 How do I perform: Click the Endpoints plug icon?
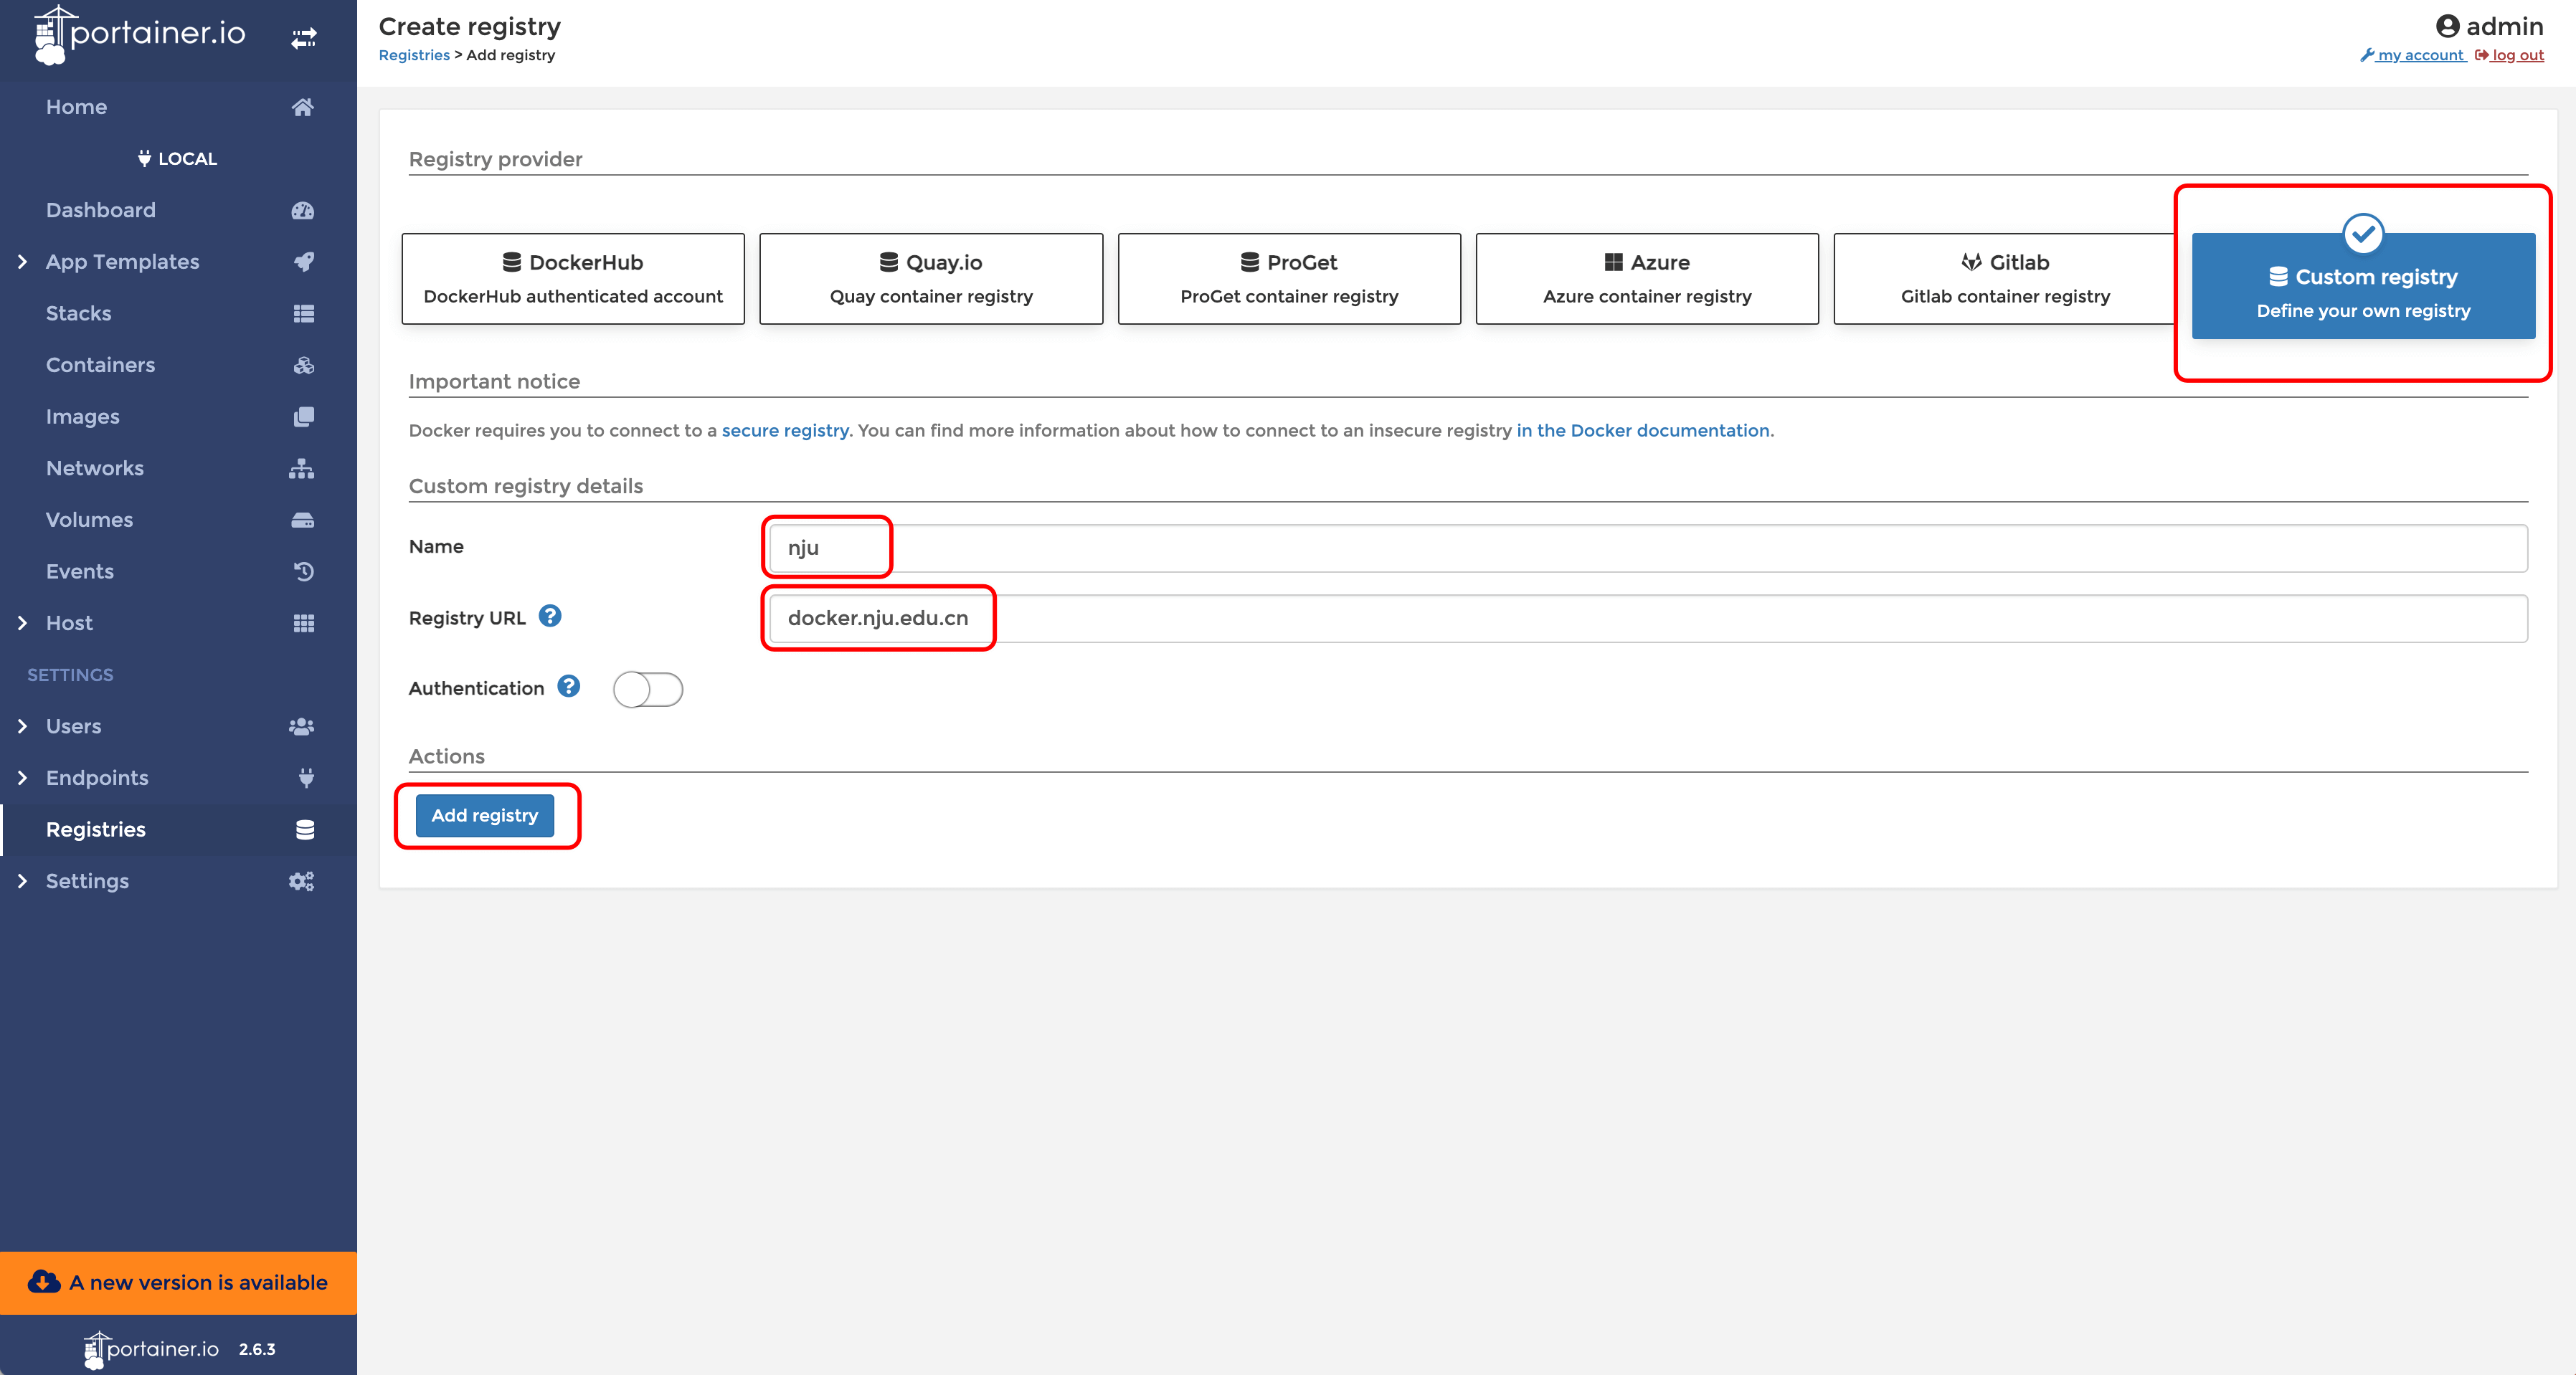306,778
